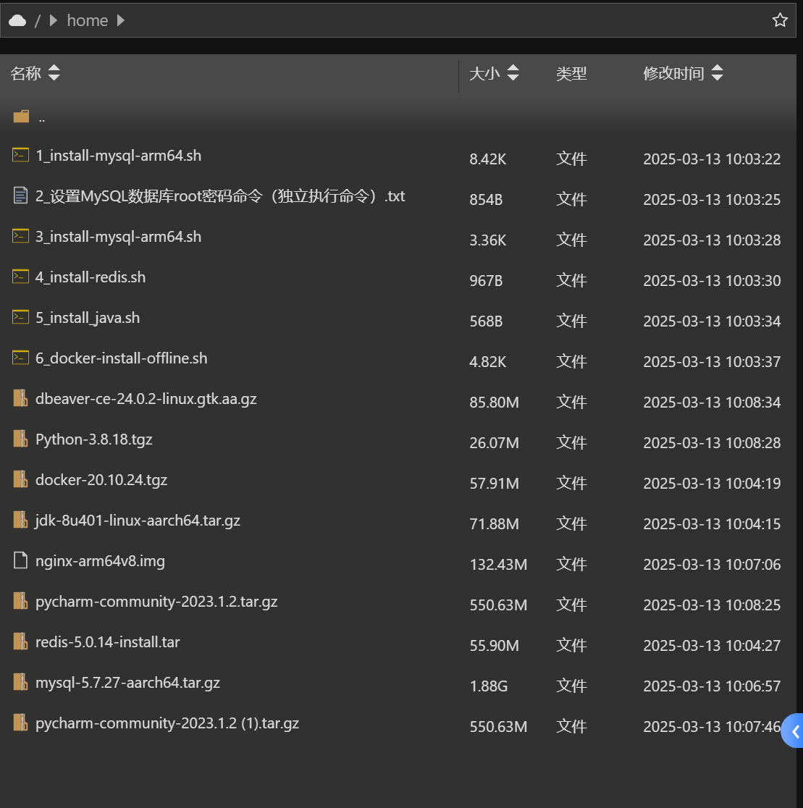
Task: Click file name pycharm-community-2023.1.2 (1).tar.gz
Action: coord(167,723)
